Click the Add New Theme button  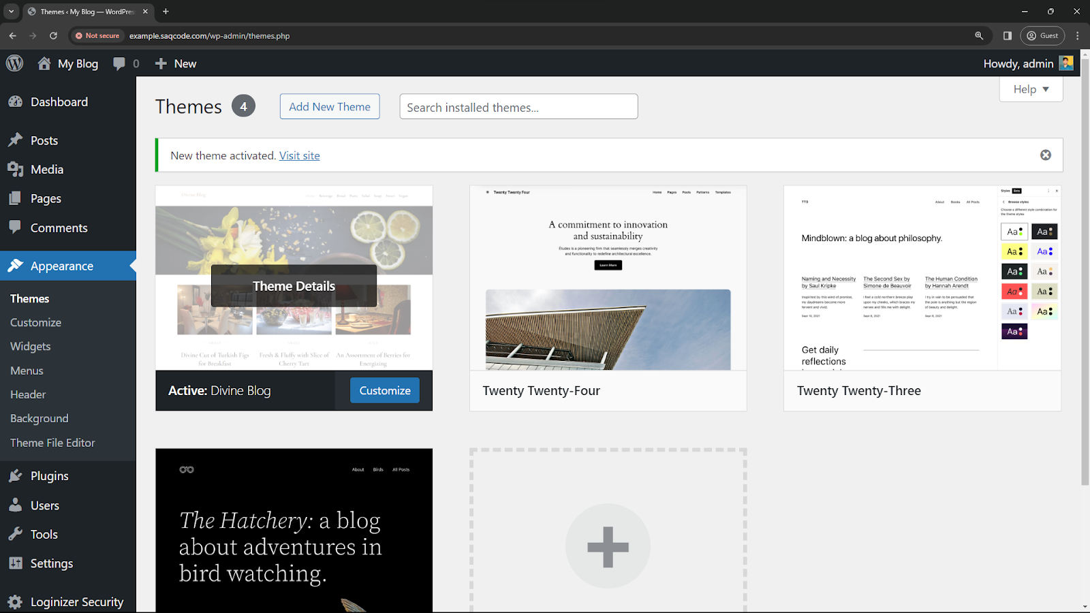330,106
